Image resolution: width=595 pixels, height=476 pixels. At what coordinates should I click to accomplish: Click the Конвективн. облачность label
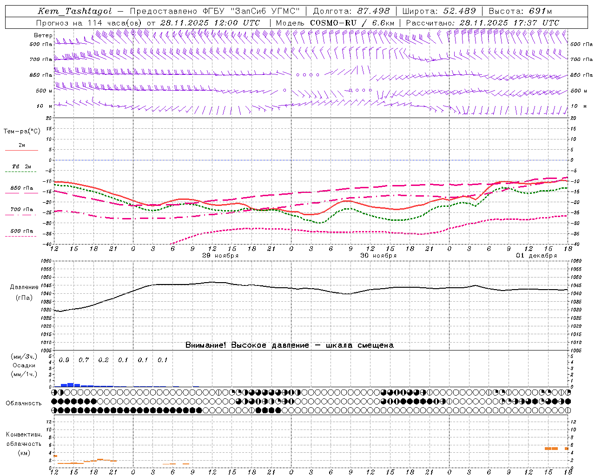point(24,439)
